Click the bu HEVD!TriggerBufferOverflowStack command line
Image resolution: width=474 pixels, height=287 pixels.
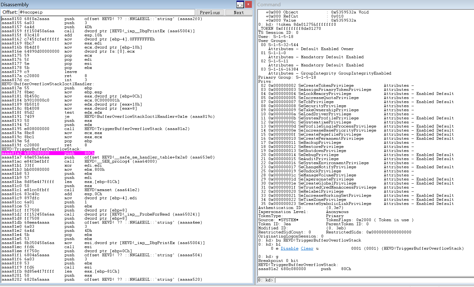310,240
